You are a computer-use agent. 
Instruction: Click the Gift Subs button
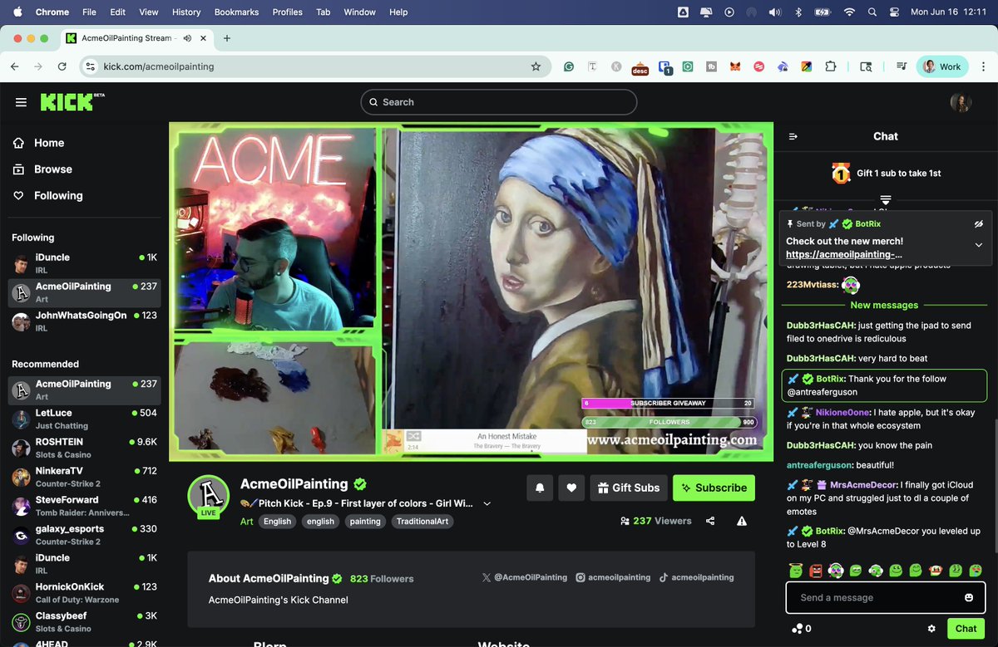(x=628, y=488)
